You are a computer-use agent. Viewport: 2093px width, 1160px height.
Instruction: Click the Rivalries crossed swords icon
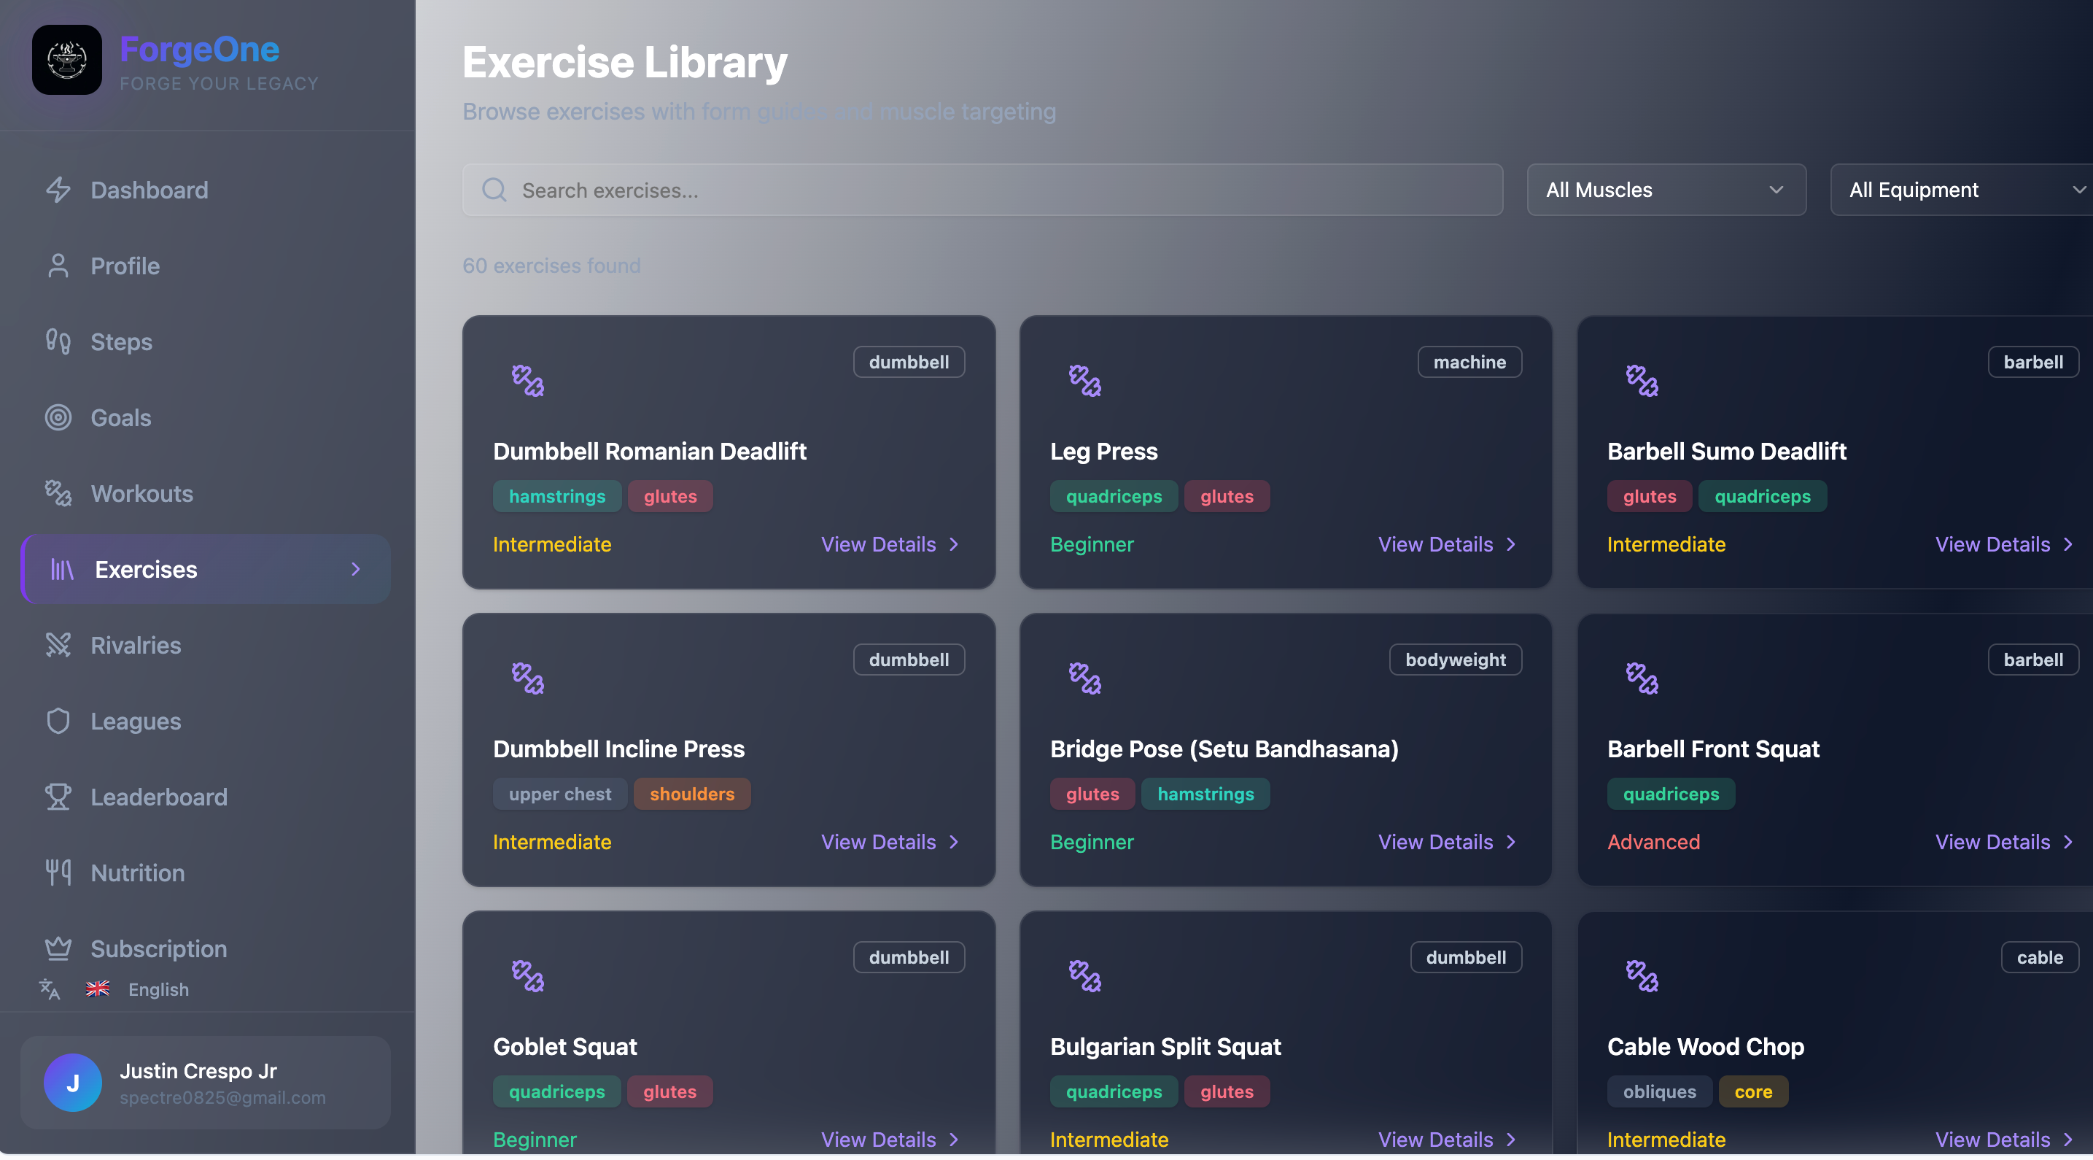[x=58, y=646]
